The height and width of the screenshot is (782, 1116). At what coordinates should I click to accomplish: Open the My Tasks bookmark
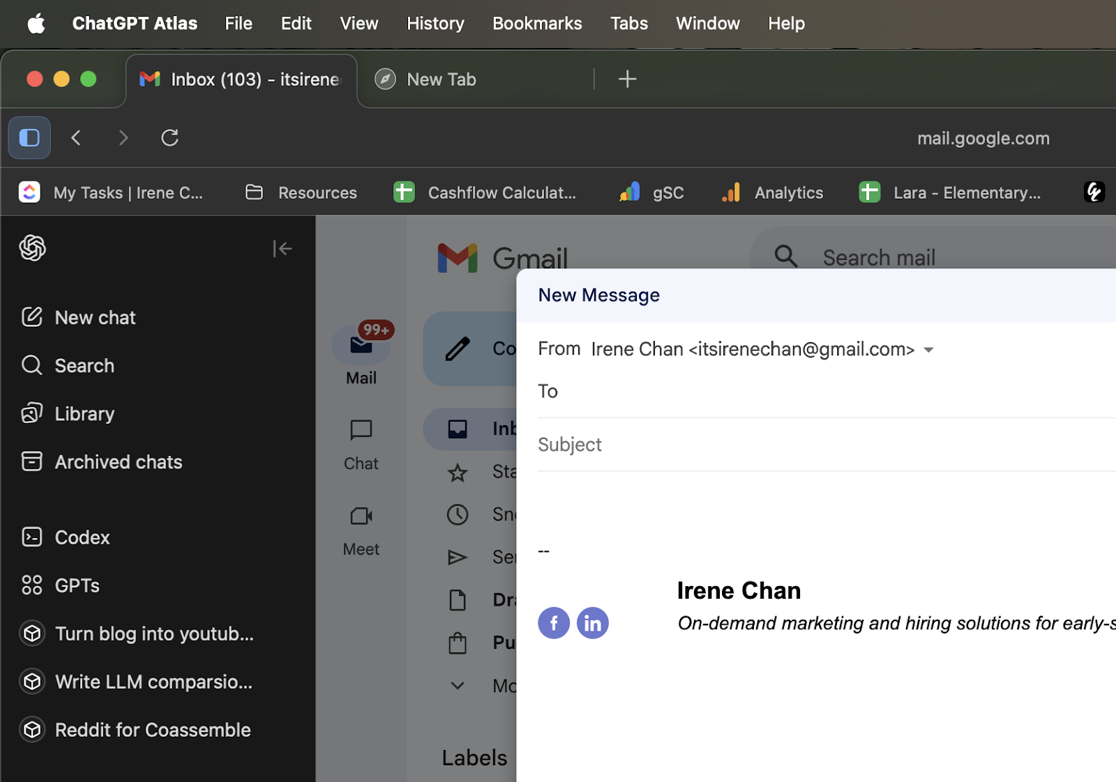click(112, 192)
